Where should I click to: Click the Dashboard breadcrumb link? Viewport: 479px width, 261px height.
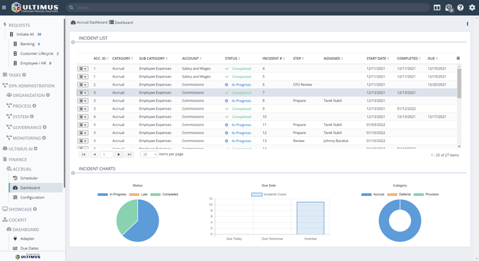[121, 23]
